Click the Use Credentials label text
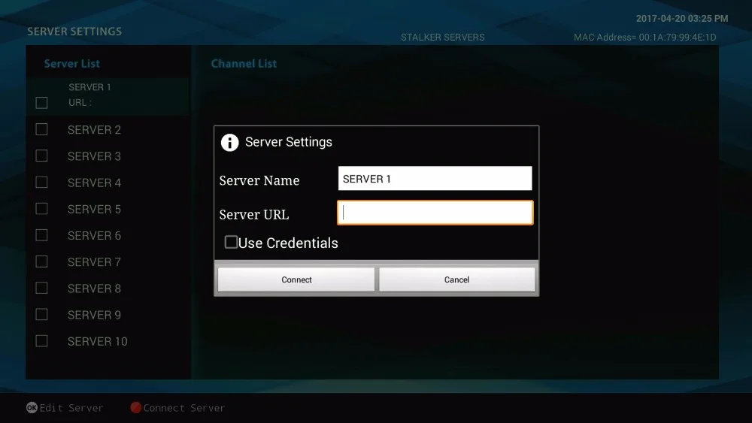 tap(288, 243)
